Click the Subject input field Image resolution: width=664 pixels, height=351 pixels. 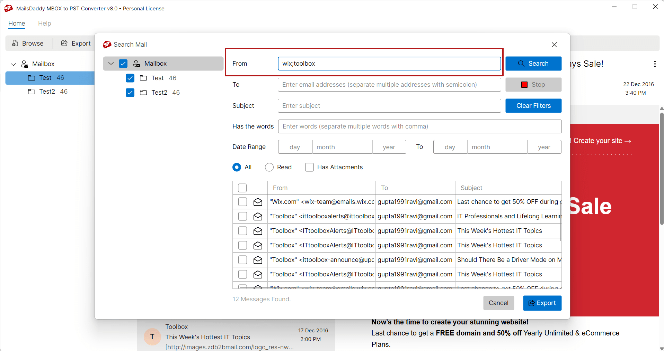tap(389, 106)
